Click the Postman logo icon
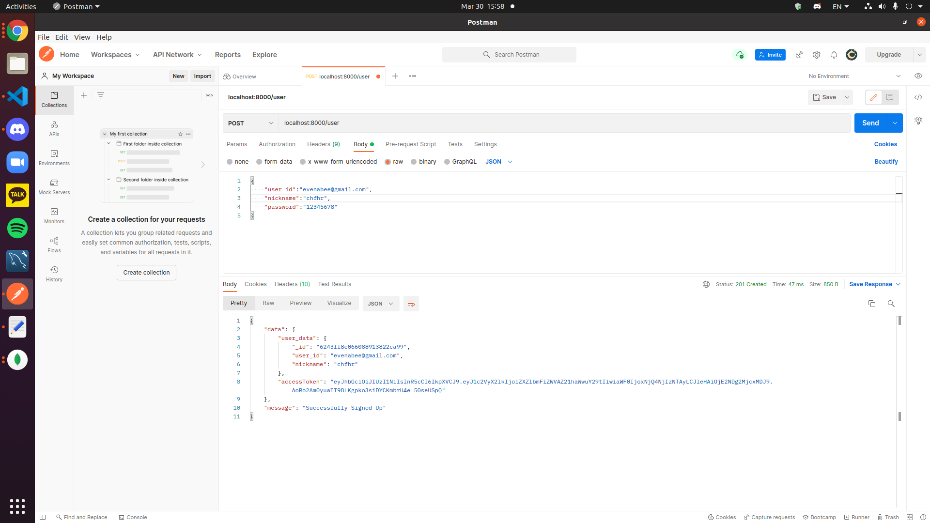The image size is (930, 523). pos(46,54)
